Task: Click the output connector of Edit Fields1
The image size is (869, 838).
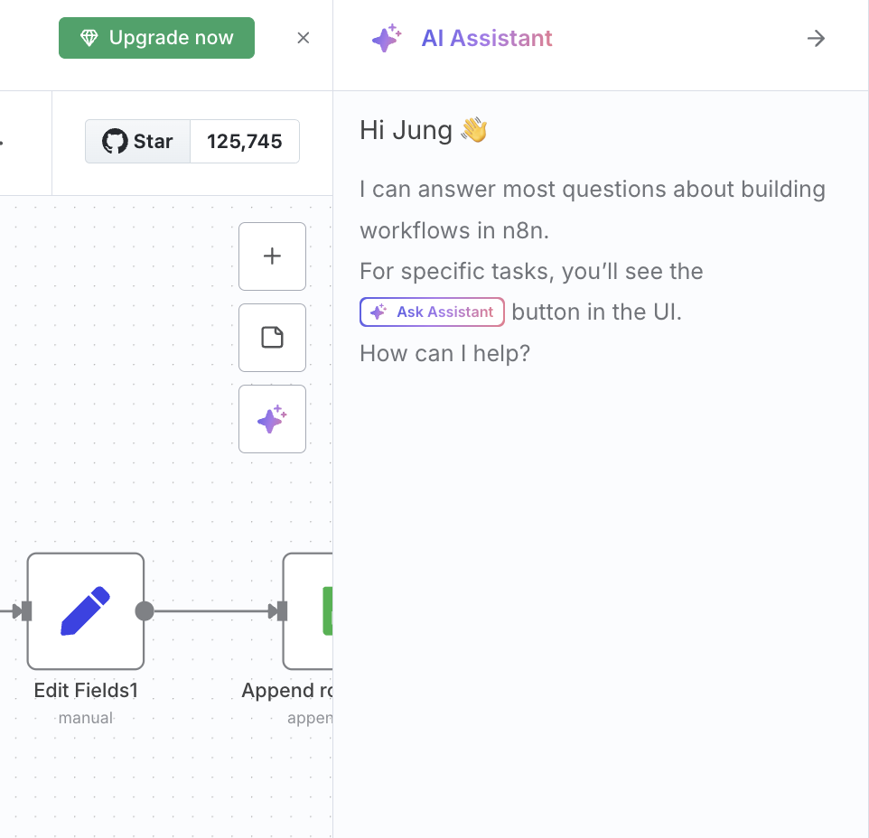Action: pyautogui.click(x=145, y=611)
